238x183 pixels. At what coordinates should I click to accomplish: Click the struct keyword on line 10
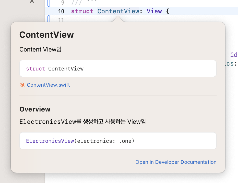point(82,11)
